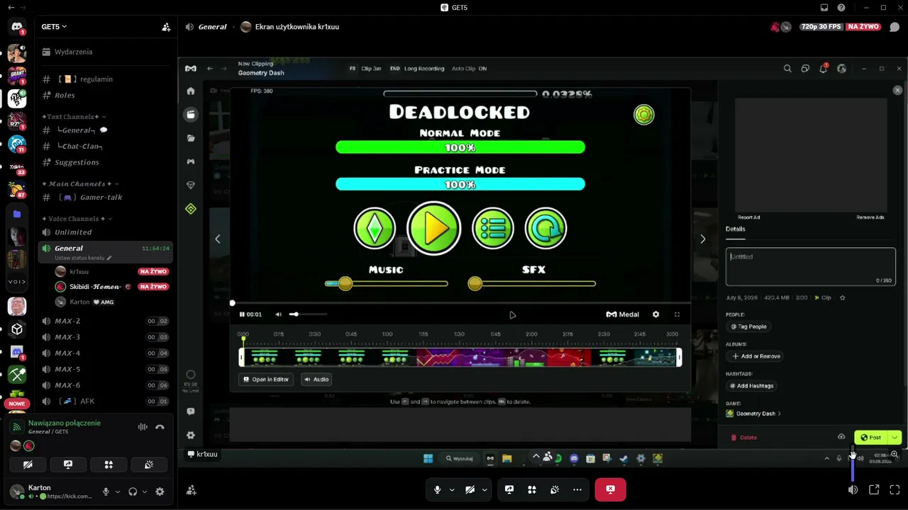Image resolution: width=908 pixels, height=510 pixels.
Task: Leave the call with red button
Action: point(610,489)
